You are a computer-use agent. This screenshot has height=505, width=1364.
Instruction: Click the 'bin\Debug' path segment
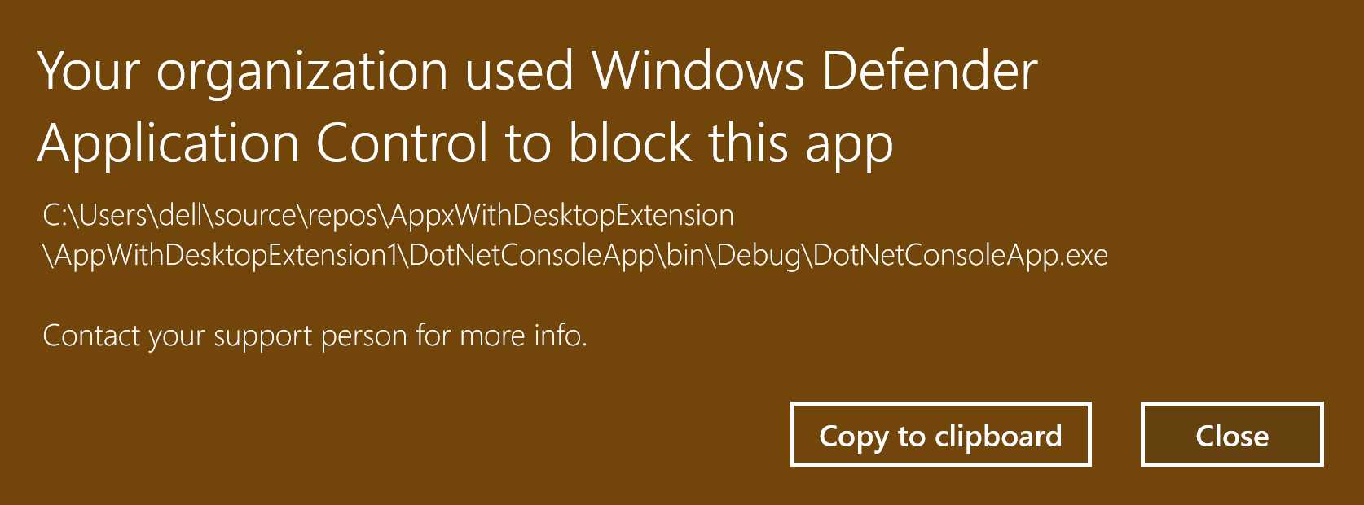pyautogui.click(x=733, y=257)
